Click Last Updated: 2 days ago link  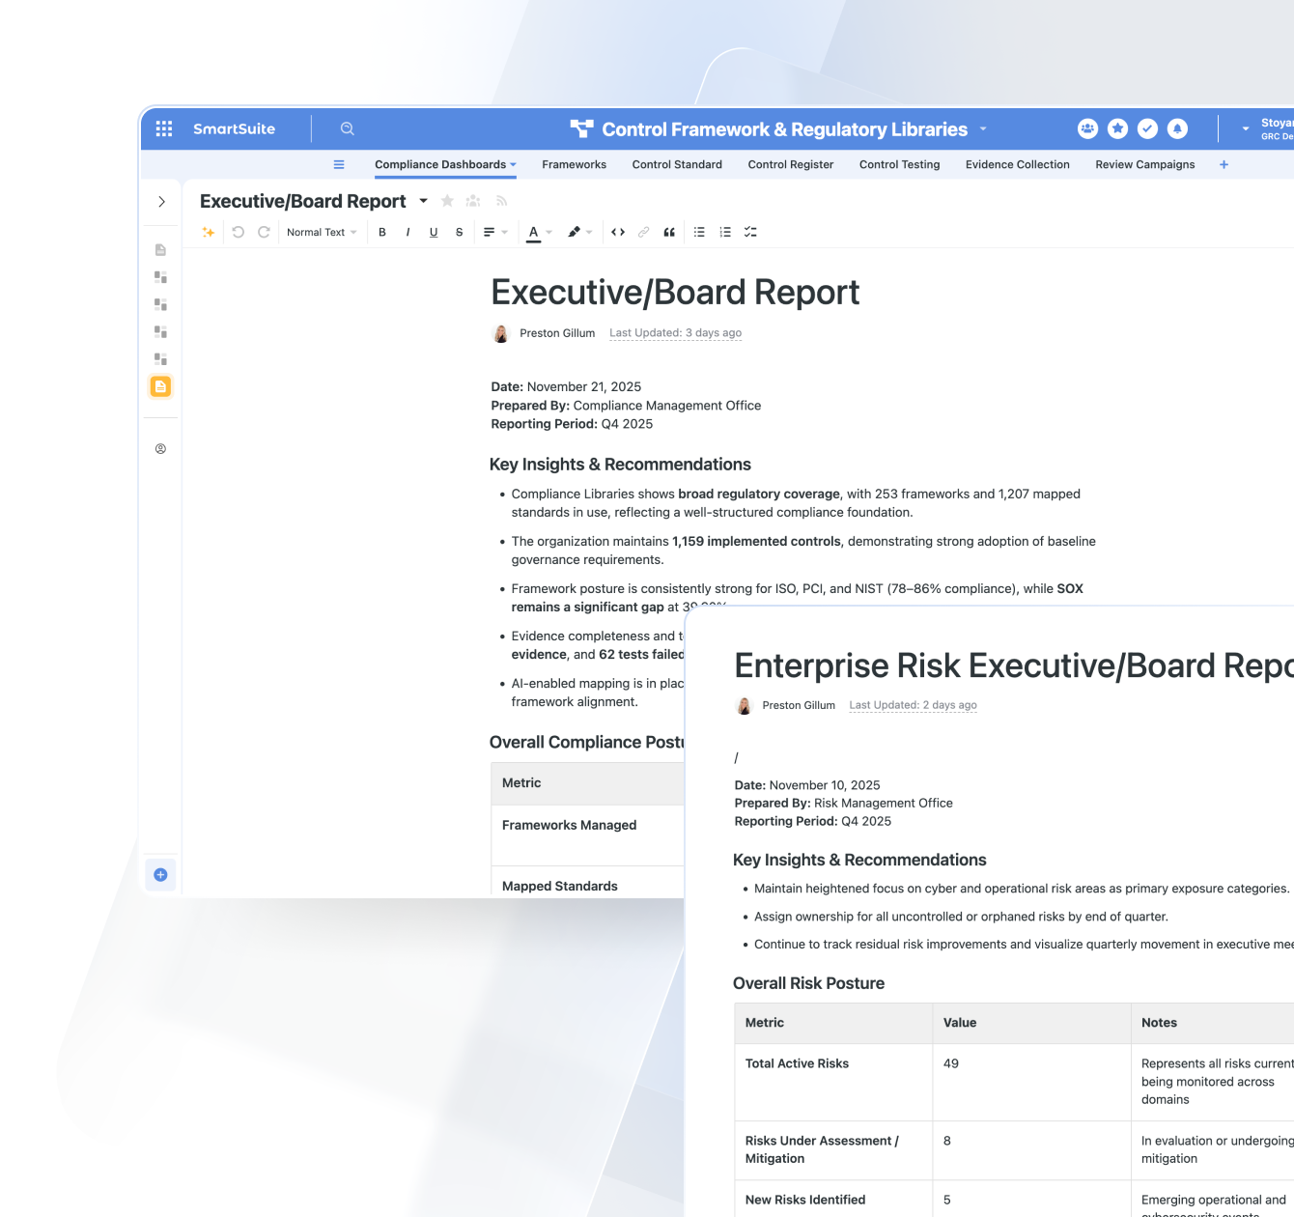click(913, 705)
